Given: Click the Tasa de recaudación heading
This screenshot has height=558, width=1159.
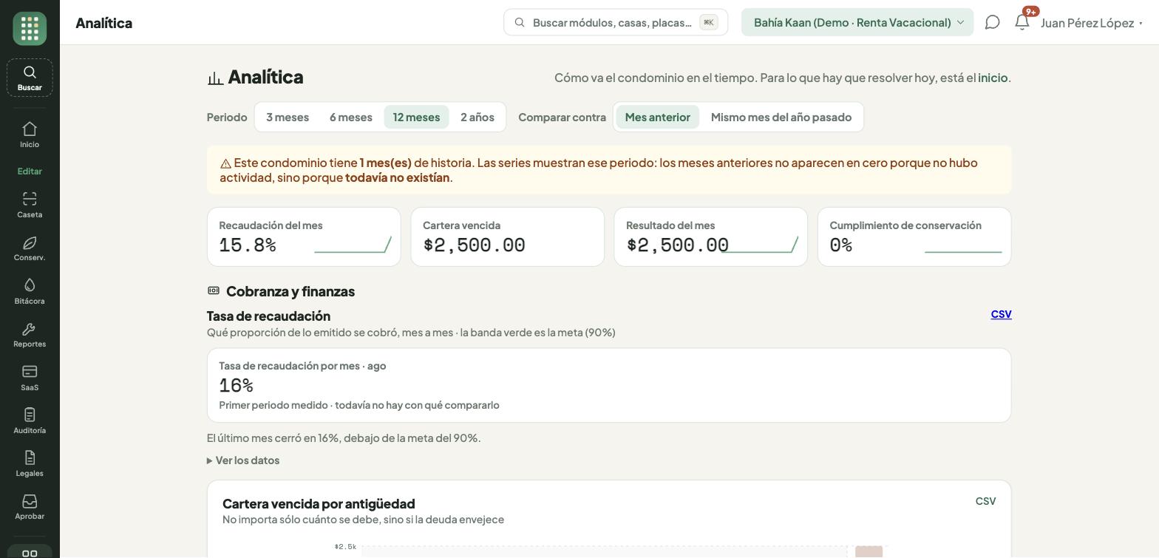Looking at the screenshot, I should (x=268, y=316).
